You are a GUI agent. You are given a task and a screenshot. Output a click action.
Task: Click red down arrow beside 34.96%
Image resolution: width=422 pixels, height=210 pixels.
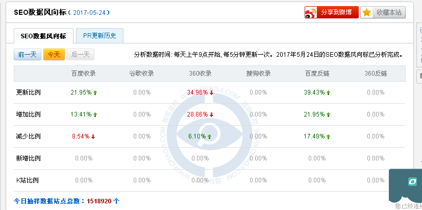pos(212,92)
